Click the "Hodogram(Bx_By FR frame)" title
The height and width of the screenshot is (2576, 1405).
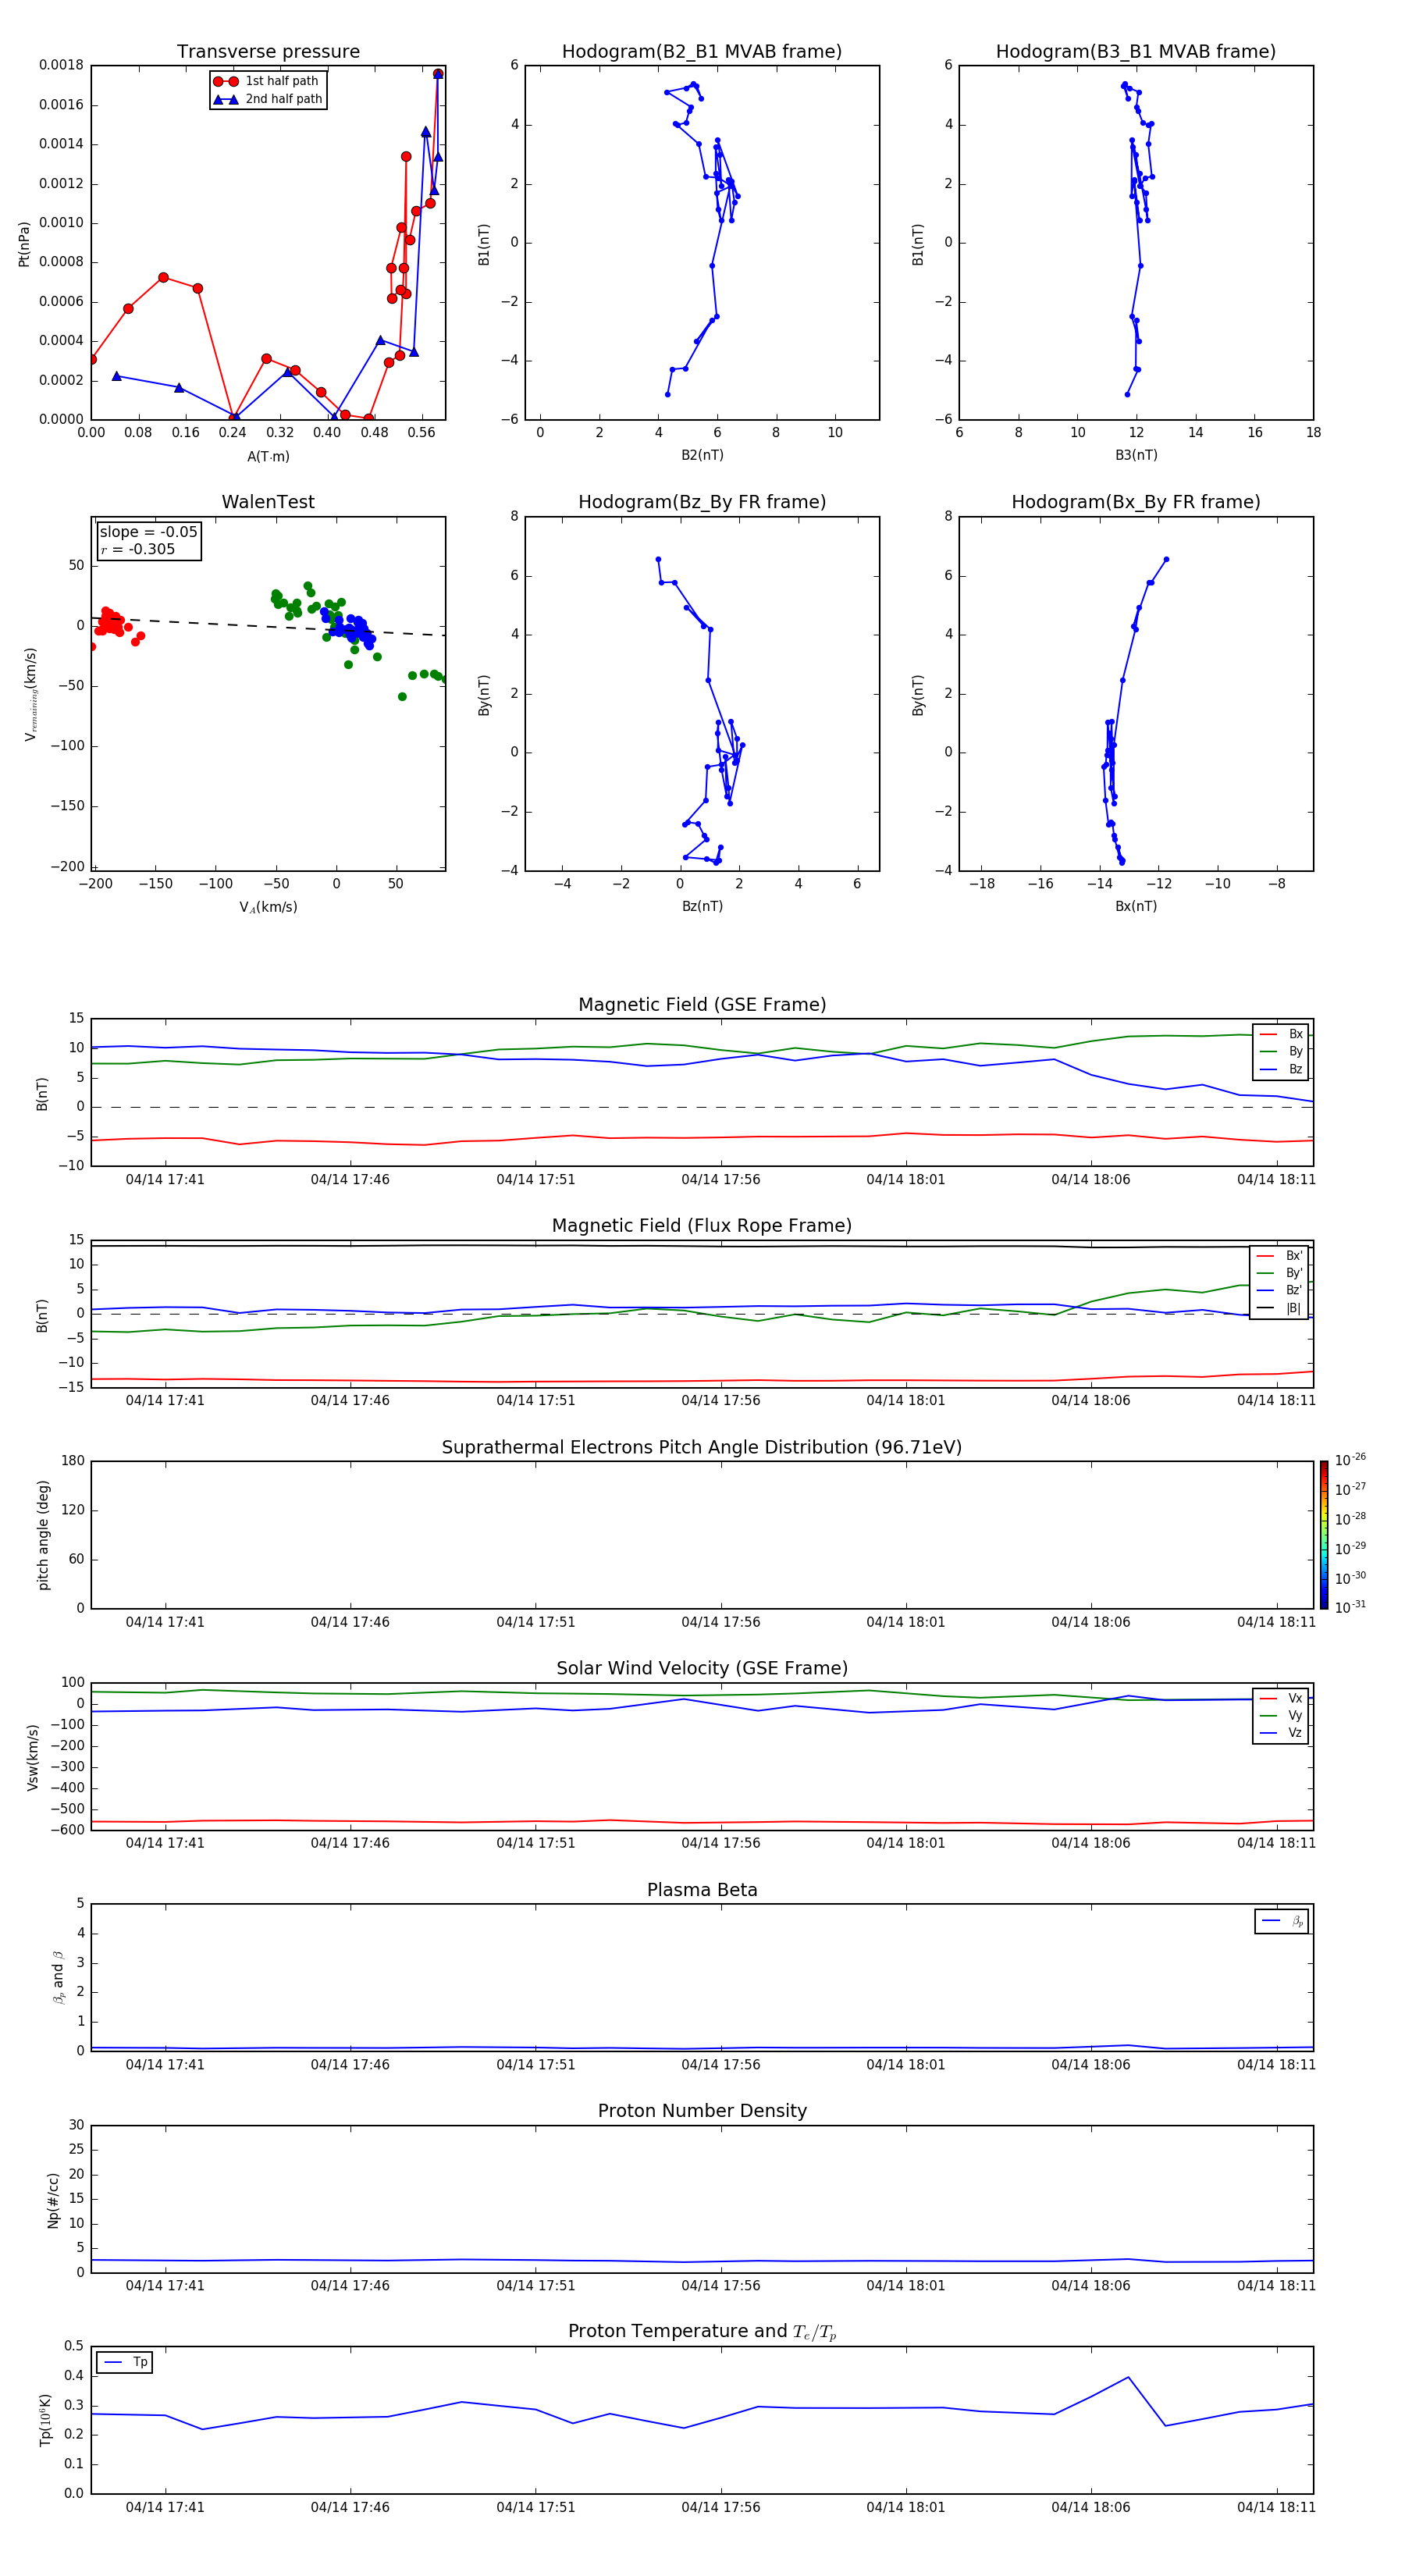(1136, 502)
